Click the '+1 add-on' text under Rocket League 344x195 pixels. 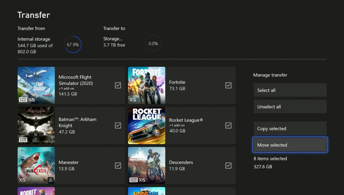(x=177, y=125)
